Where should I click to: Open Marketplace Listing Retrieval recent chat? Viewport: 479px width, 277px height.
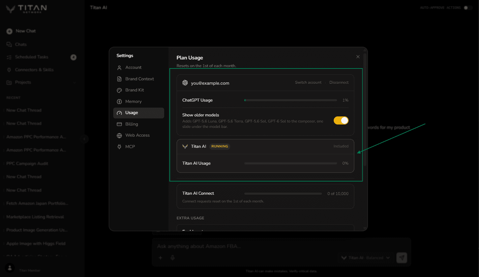35,217
